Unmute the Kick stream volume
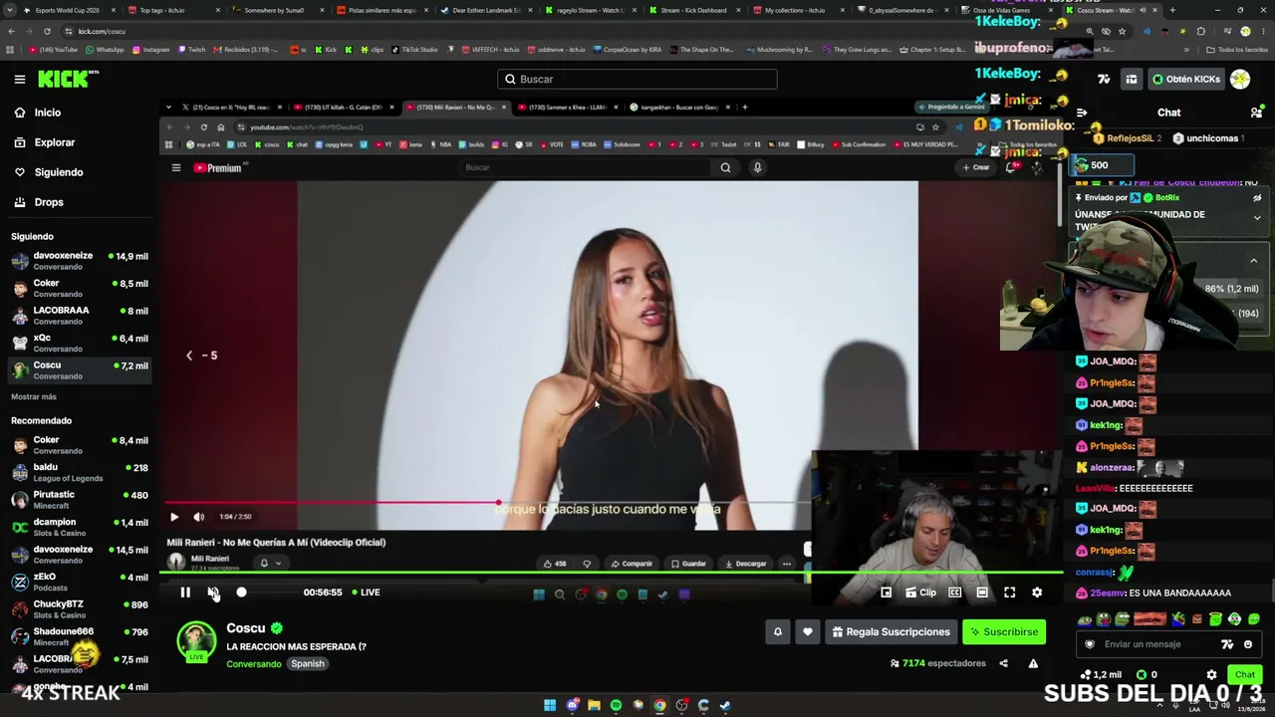The width and height of the screenshot is (1275, 717). pos(213,593)
